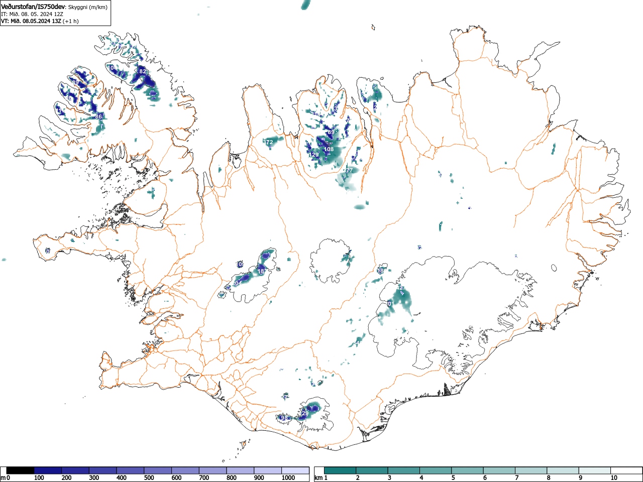Click the 77 visibility value on the map
643x482 pixels.
[349, 171]
